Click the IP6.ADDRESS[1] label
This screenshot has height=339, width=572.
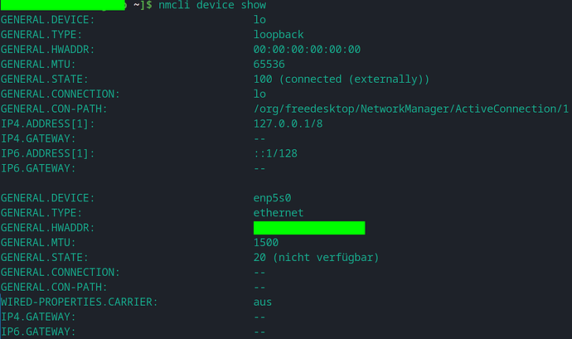47,153
